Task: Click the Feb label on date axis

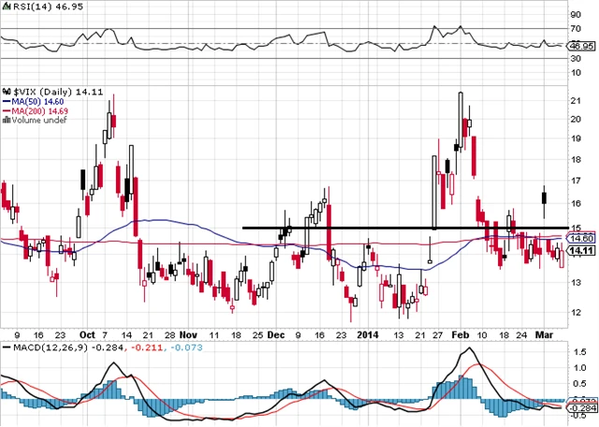Action: 459,333
